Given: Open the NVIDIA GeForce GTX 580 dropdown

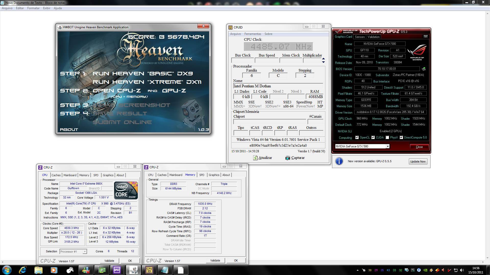Looking at the screenshot, I should [362, 146].
